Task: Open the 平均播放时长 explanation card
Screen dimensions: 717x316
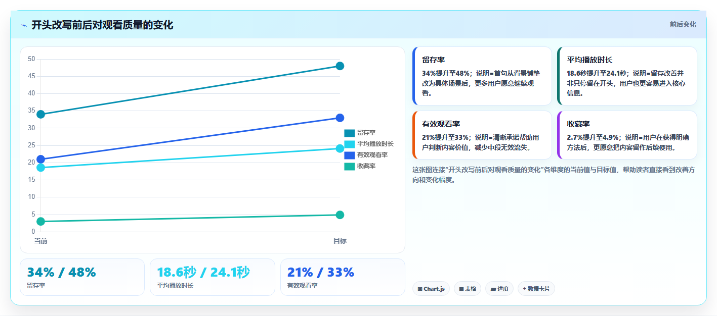Action: (x=627, y=76)
